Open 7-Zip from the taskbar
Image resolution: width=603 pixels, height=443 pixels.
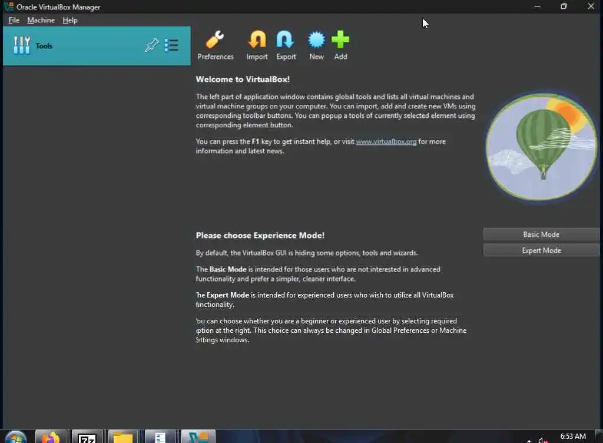coord(87,437)
